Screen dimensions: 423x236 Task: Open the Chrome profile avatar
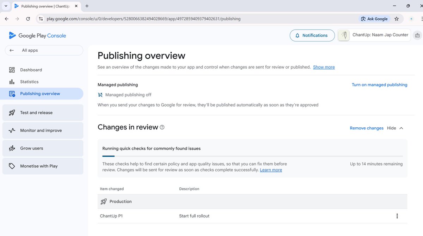pos(411,19)
